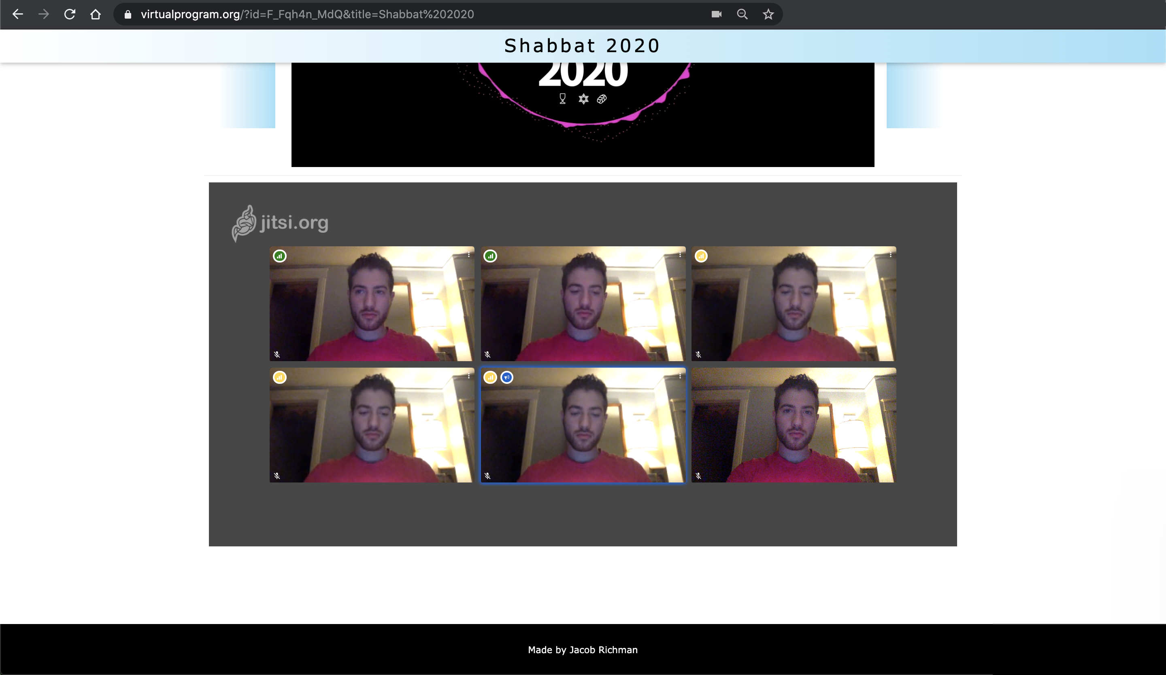Click the Made by Jacob Richman footer text
Viewport: 1166px width, 675px height.
pyautogui.click(x=583, y=650)
